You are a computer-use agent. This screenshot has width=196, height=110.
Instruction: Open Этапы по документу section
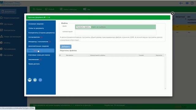(x=36, y=28)
